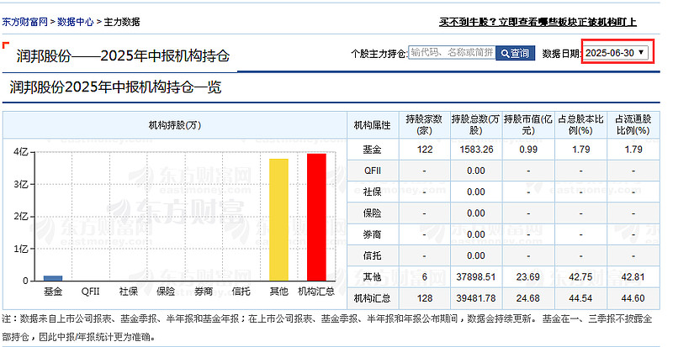This screenshot has width=673, height=347.
Task: Click the 润邦股份2025年中报机构持仓一览 section heading
Action: (x=115, y=87)
